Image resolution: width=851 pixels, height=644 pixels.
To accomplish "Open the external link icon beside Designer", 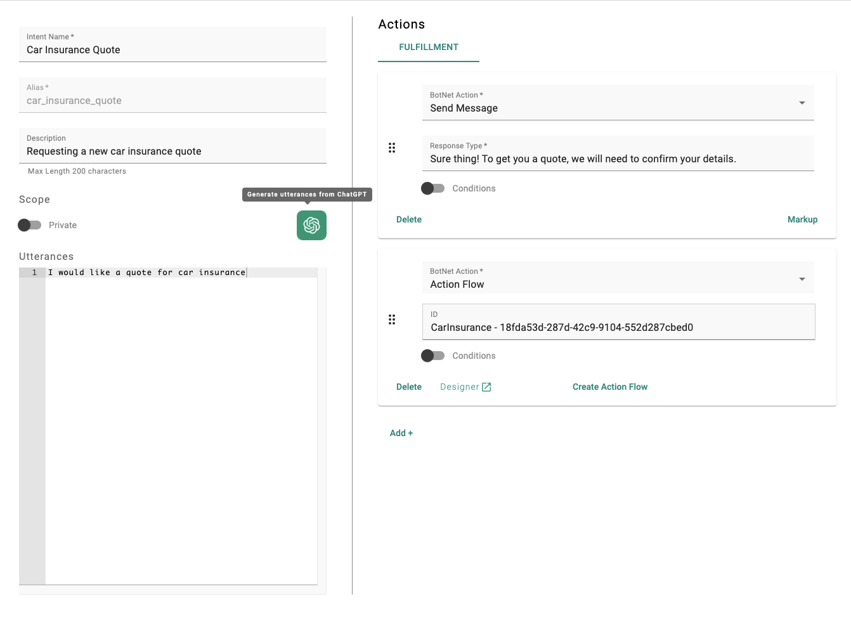I will coord(486,387).
